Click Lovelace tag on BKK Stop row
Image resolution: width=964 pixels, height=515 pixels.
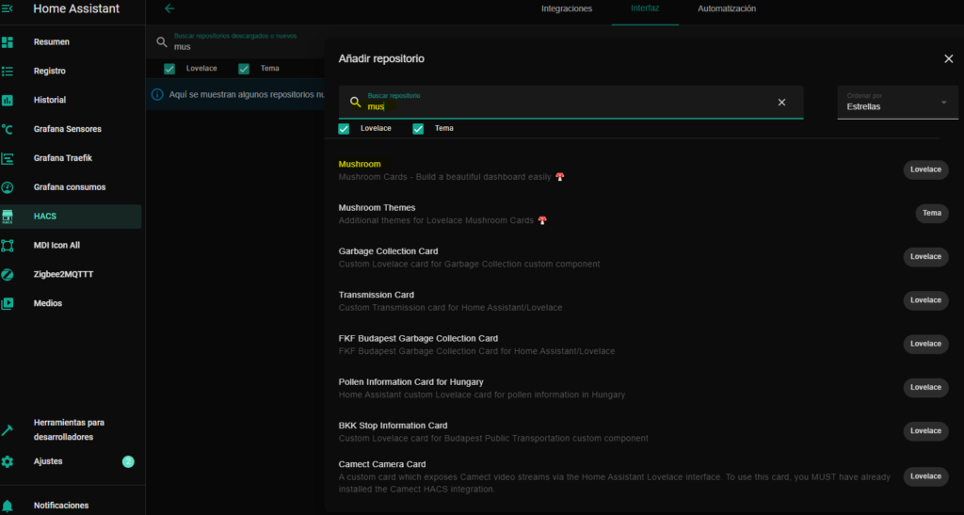click(925, 431)
